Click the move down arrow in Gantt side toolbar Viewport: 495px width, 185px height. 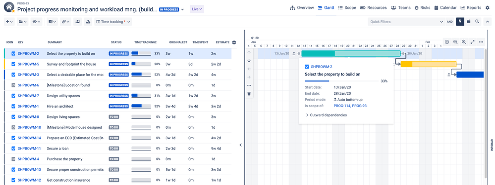(249, 61)
